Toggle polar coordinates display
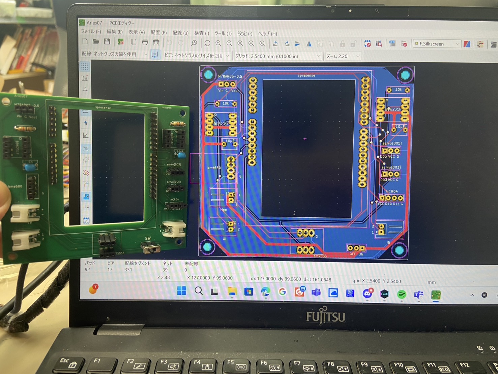The height and width of the screenshot is (374, 498). [x=85, y=78]
